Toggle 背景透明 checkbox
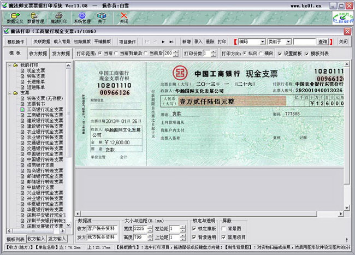This screenshot has width=355, height=255. click(x=194, y=238)
